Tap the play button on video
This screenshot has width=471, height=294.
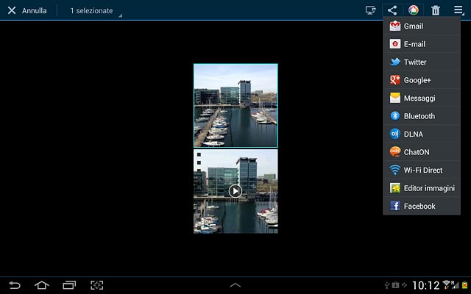(235, 191)
